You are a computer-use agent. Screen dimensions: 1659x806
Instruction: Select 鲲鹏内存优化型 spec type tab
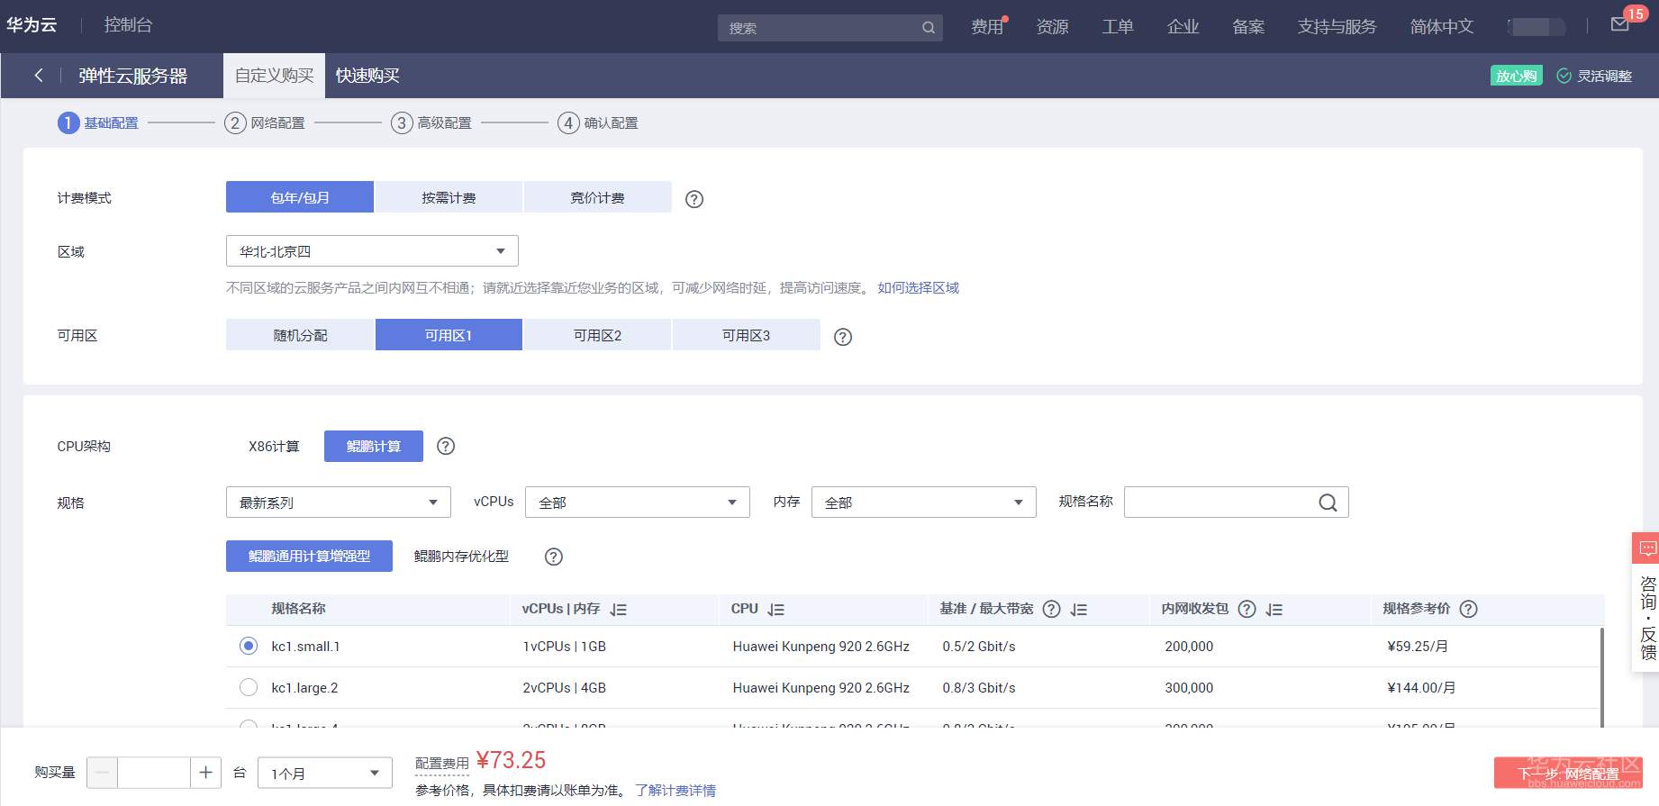[461, 557]
